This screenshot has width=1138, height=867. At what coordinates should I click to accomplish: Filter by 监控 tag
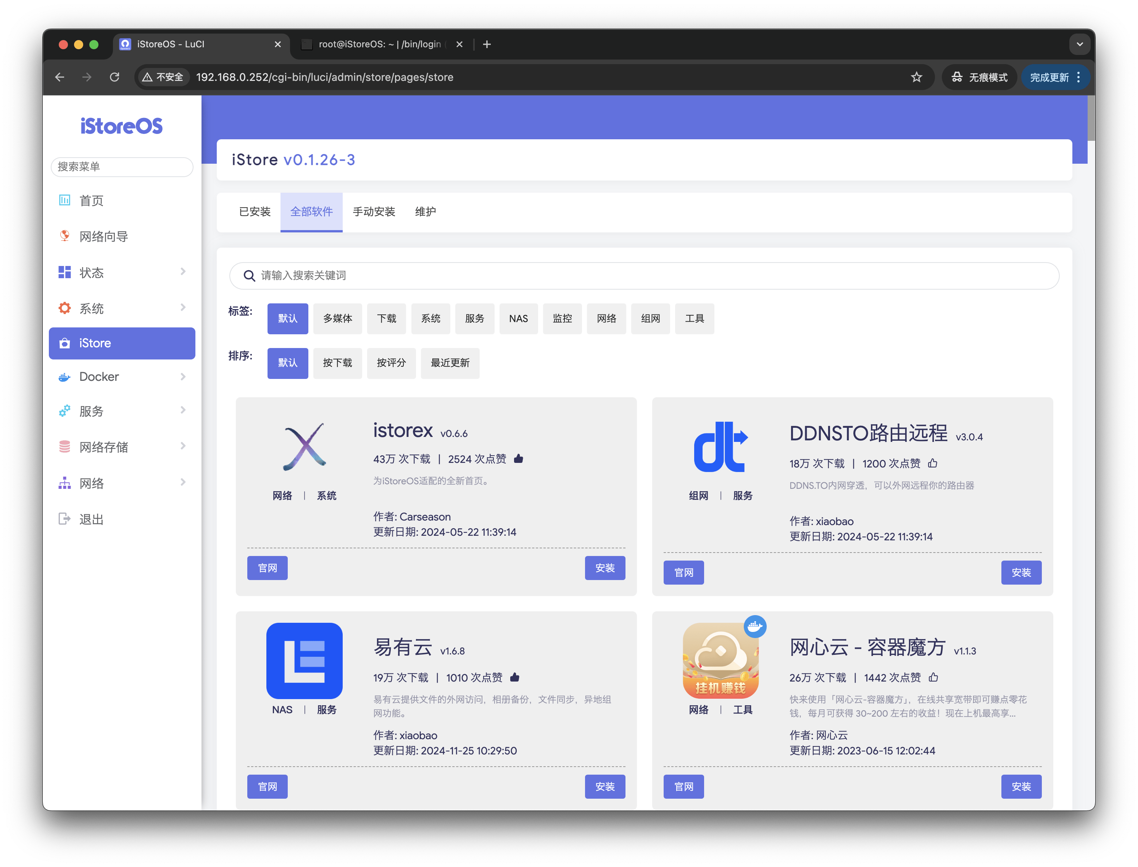pyautogui.click(x=562, y=318)
